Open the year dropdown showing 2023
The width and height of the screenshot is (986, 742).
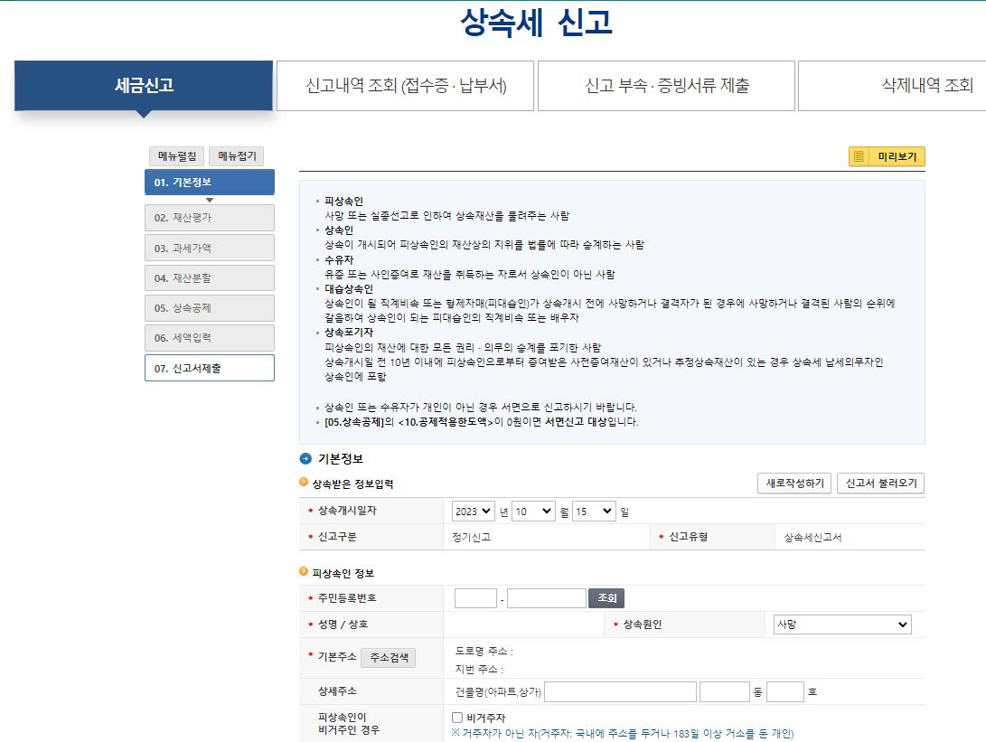(474, 511)
